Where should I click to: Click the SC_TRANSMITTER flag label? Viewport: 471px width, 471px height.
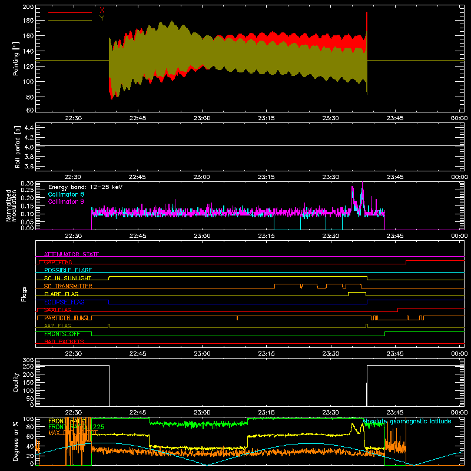pos(68,286)
